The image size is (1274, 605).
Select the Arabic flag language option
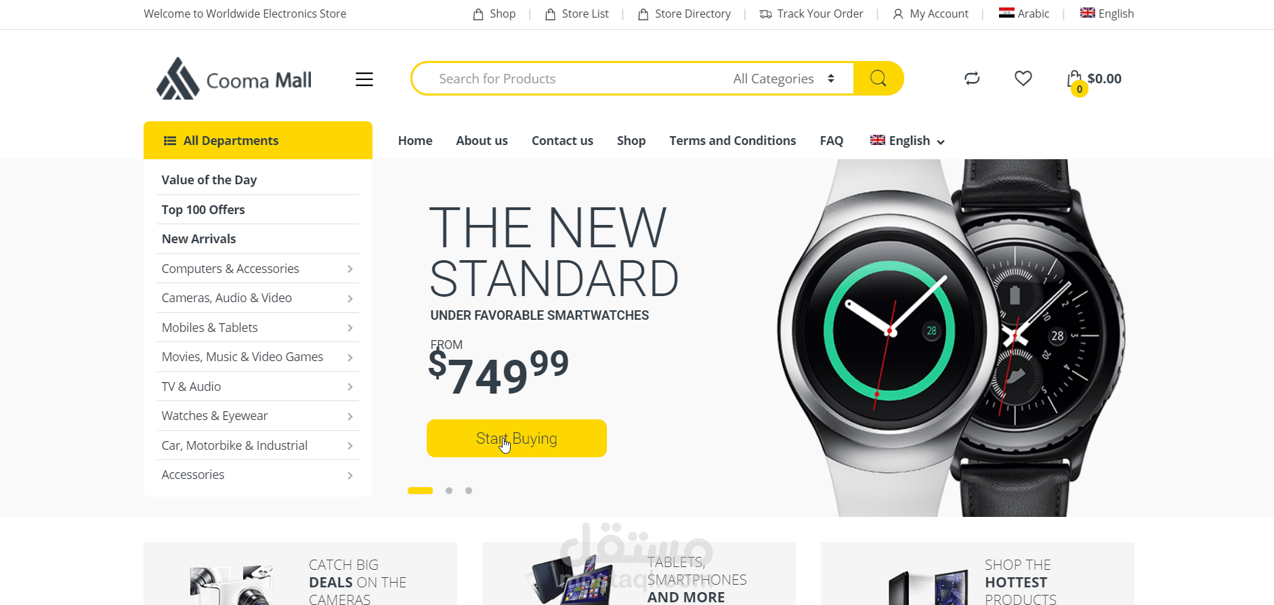[1024, 14]
